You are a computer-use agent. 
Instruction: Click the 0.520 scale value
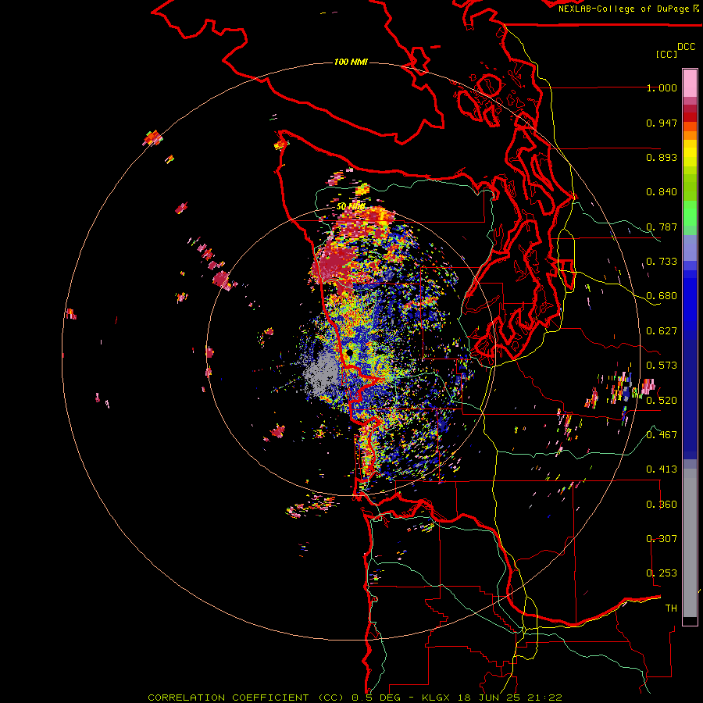[662, 401]
